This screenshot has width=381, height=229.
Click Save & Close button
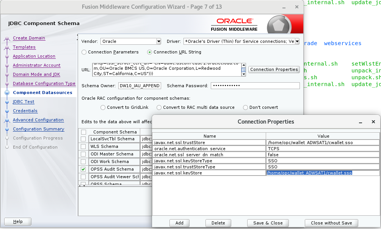pyautogui.click(x=268, y=223)
